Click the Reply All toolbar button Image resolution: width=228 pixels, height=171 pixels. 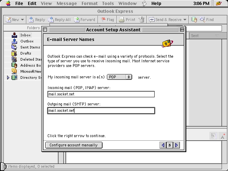[59, 20]
